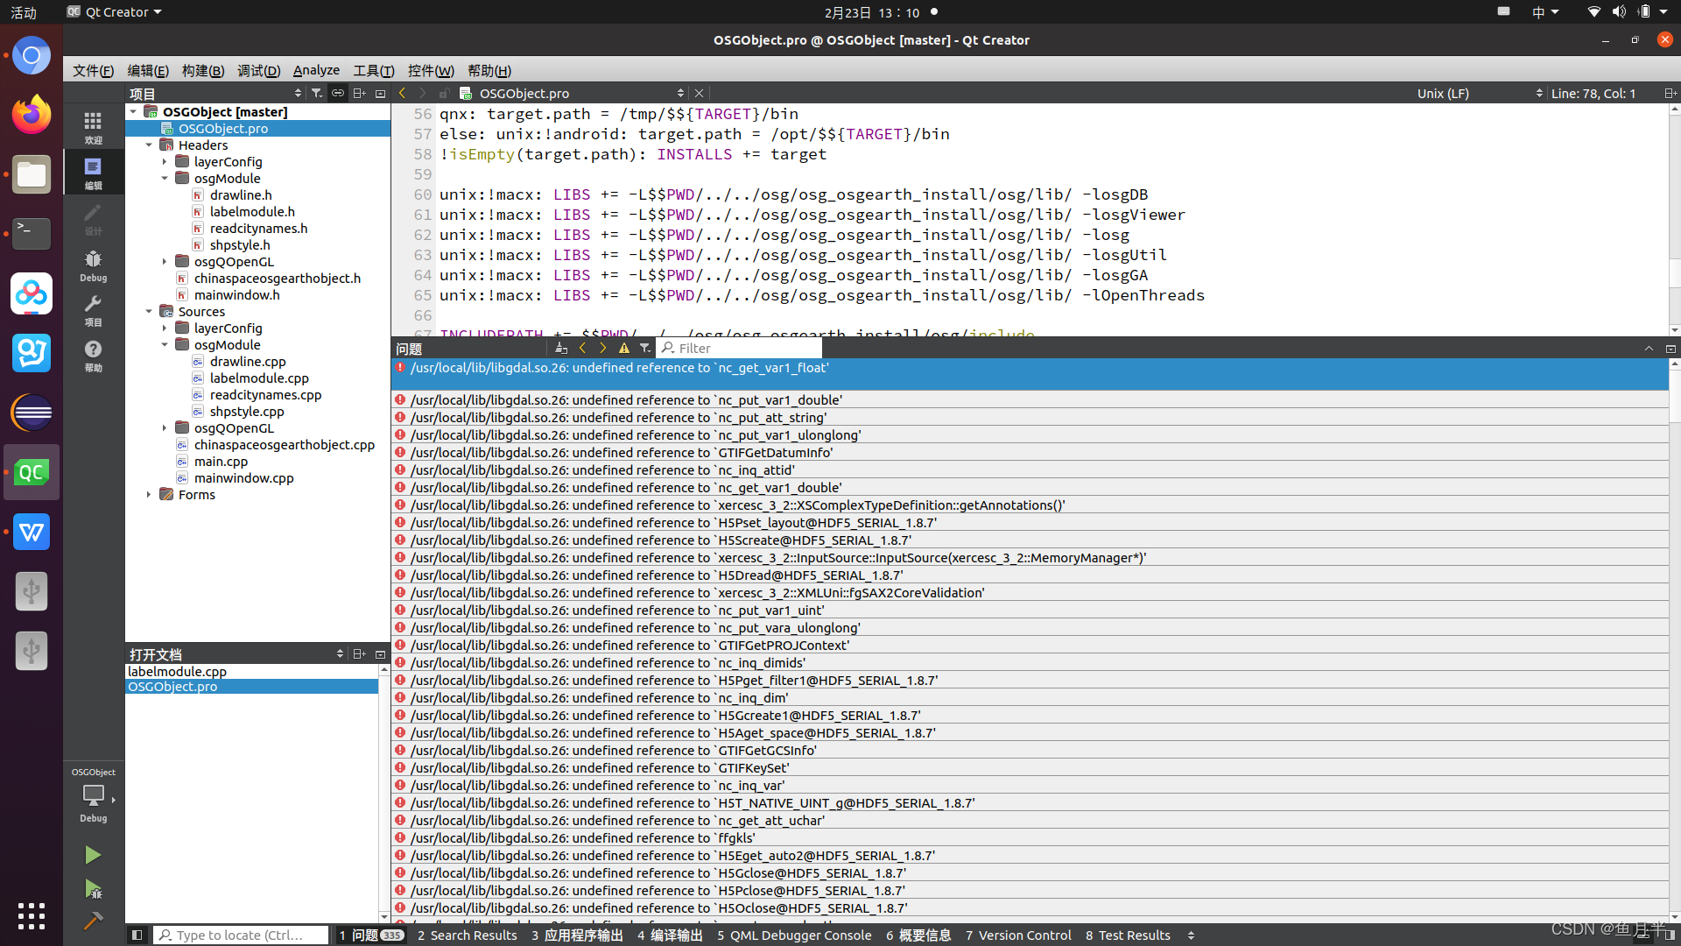The image size is (1681, 946).
Task: Toggle synchronize with editor link icon
Action: [x=337, y=94]
